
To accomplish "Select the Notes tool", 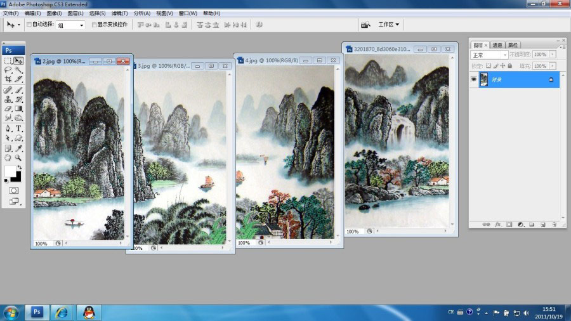I will [x=8, y=148].
